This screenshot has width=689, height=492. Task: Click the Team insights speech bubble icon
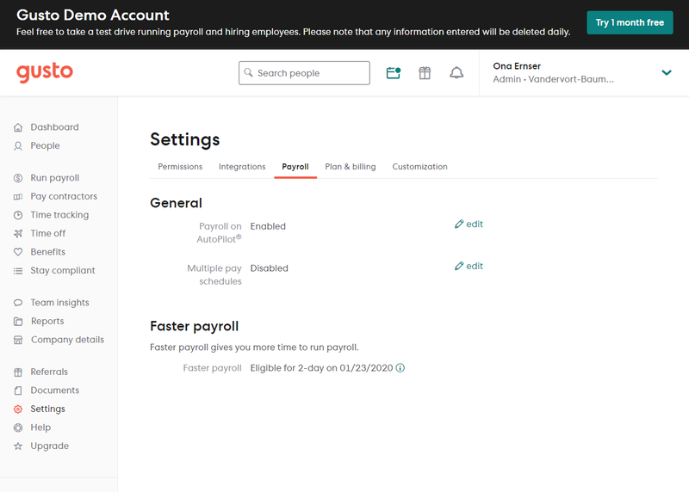(x=18, y=303)
